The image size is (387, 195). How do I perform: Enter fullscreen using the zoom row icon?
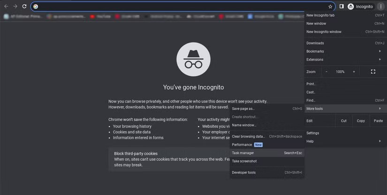pyautogui.click(x=373, y=72)
